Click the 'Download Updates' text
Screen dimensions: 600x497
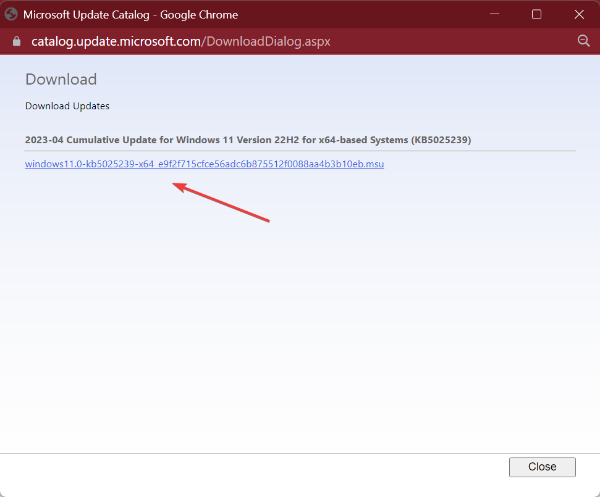(67, 106)
